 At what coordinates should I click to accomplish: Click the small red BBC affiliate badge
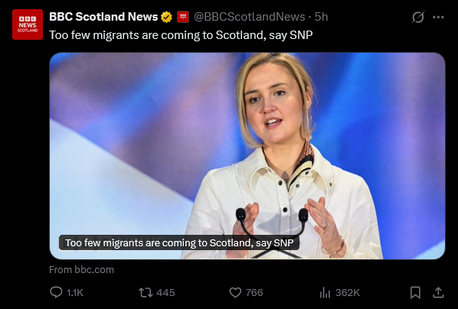coord(183,17)
